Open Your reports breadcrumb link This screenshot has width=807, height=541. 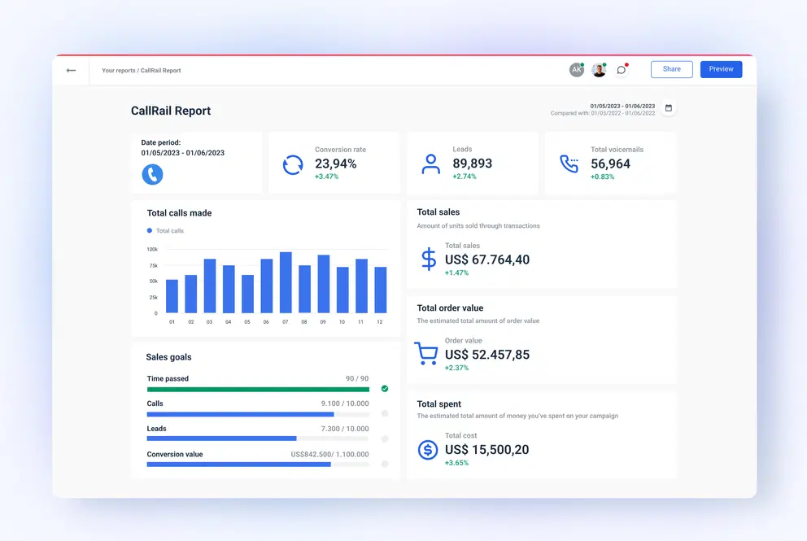pyautogui.click(x=119, y=71)
